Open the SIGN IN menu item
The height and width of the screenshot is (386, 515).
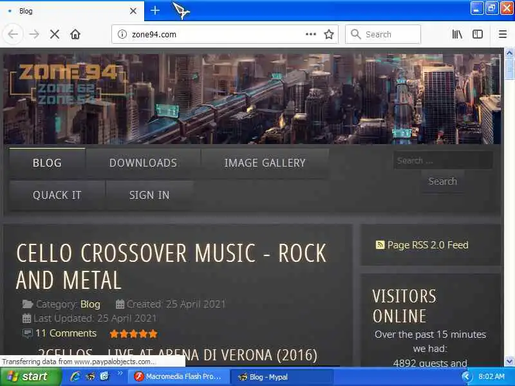point(149,195)
